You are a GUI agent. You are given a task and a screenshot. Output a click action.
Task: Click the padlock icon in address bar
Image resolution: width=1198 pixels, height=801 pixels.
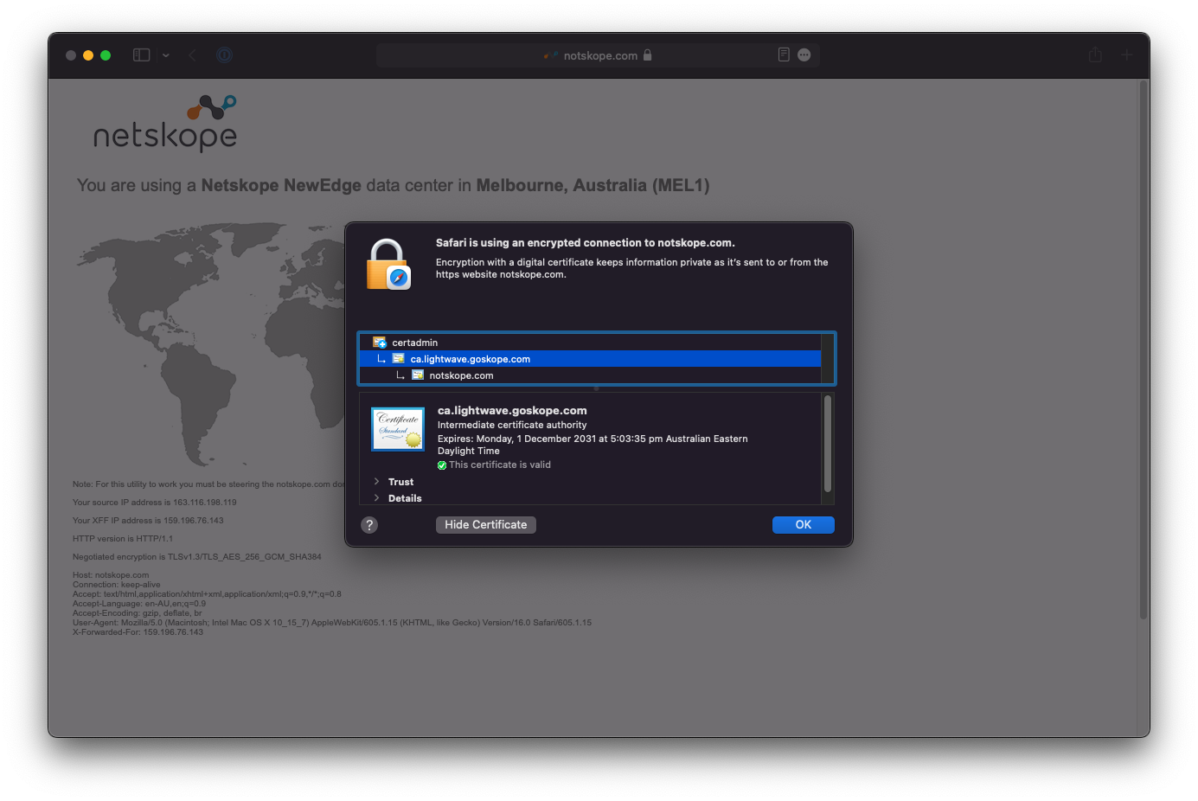[647, 55]
